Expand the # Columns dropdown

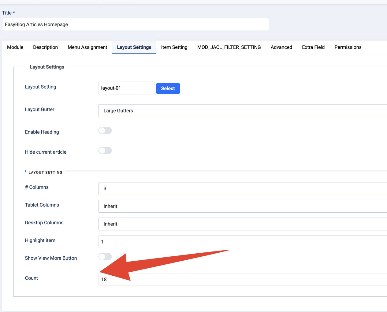tap(242, 189)
